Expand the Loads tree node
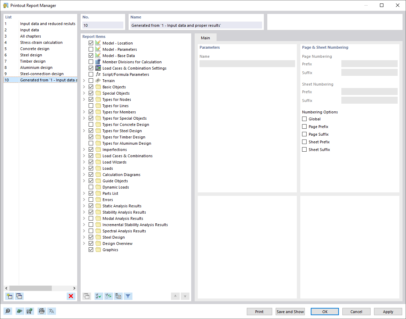 84,168
